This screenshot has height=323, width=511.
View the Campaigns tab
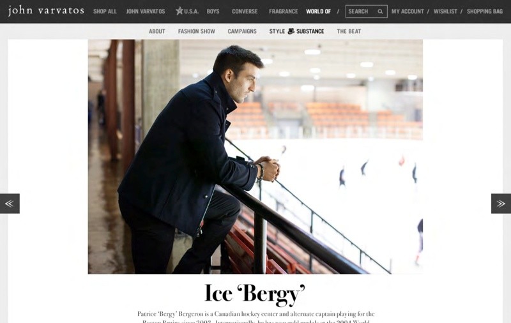[242, 31]
